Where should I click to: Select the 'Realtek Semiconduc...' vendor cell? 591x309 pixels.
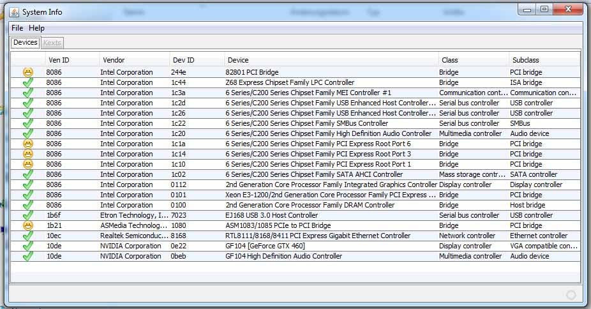(134, 236)
